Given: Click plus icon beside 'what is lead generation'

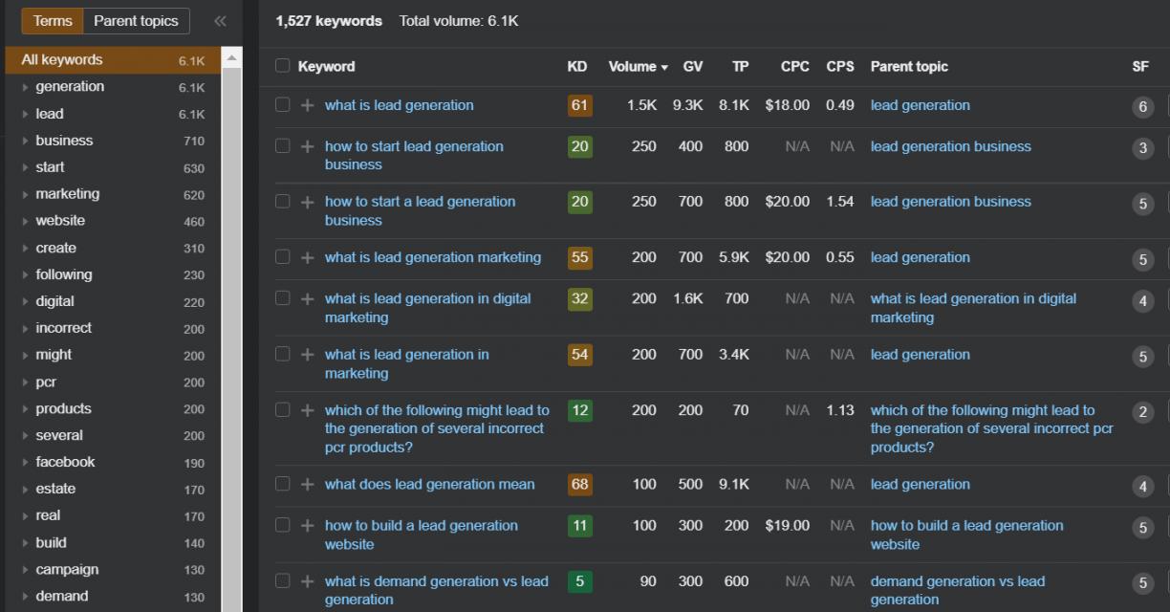Looking at the screenshot, I should (307, 106).
